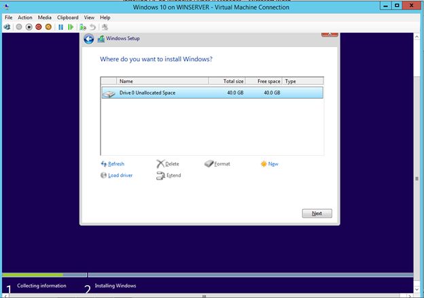The image size is (424, 298).
Task: Click the Refresh icon
Action: 103,164
